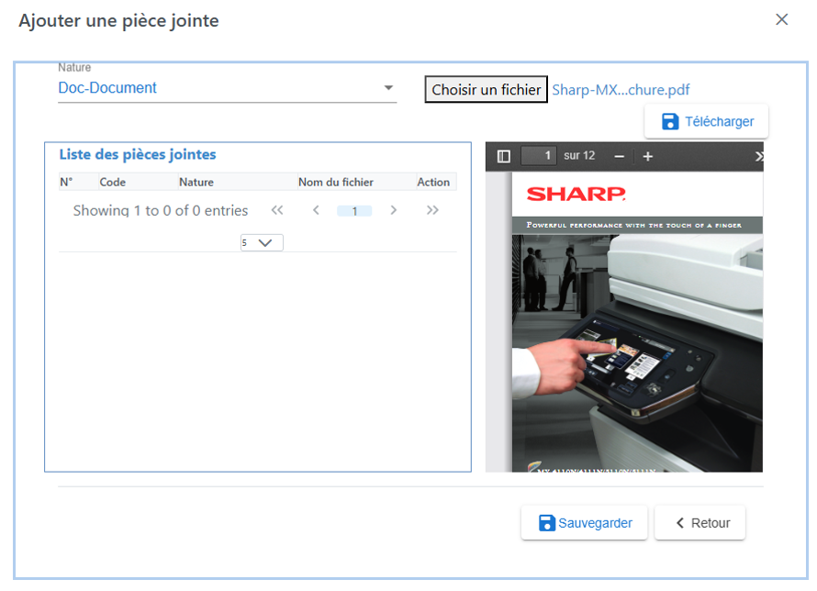This screenshot has height=591, width=817.
Task: Click the 'sur 12' page count text
Action: pos(579,156)
